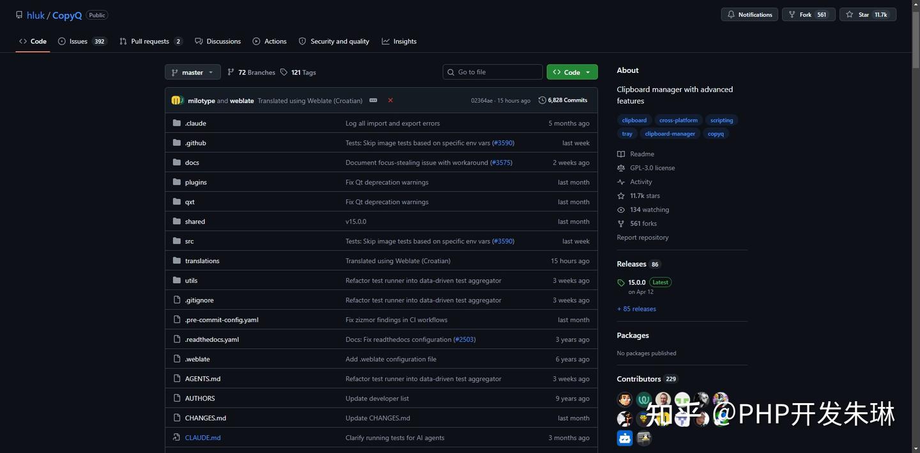This screenshot has width=920, height=453.
Task: Star the repository with Star button
Action: tap(868, 15)
